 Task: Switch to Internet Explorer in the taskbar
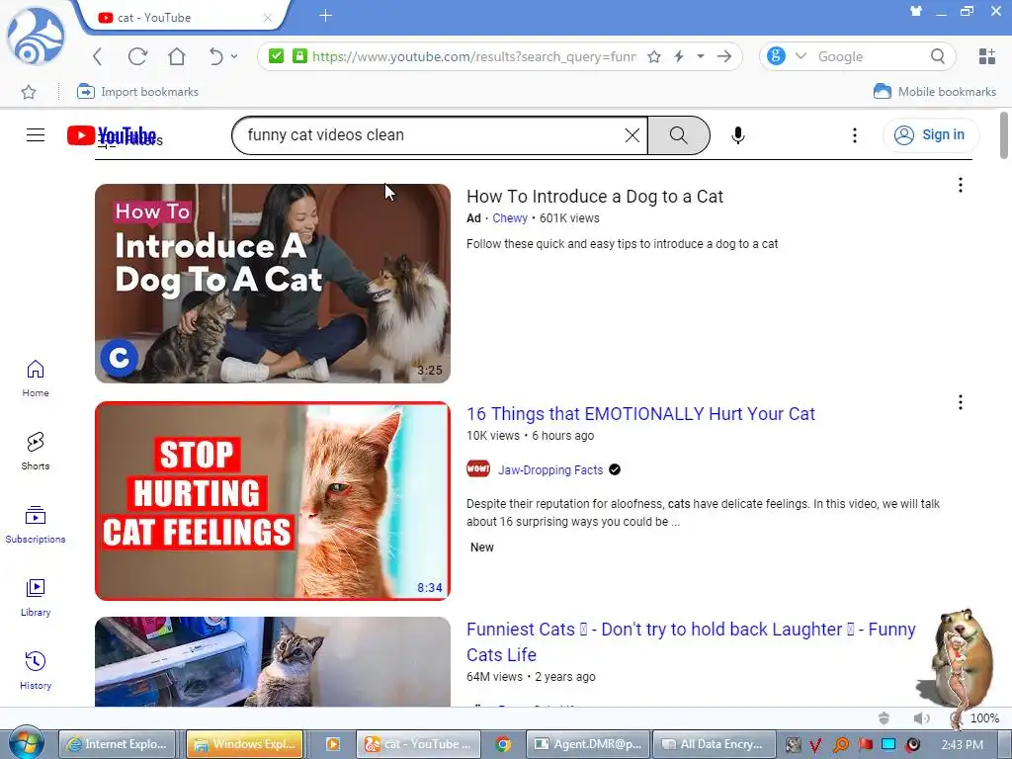coord(119,744)
